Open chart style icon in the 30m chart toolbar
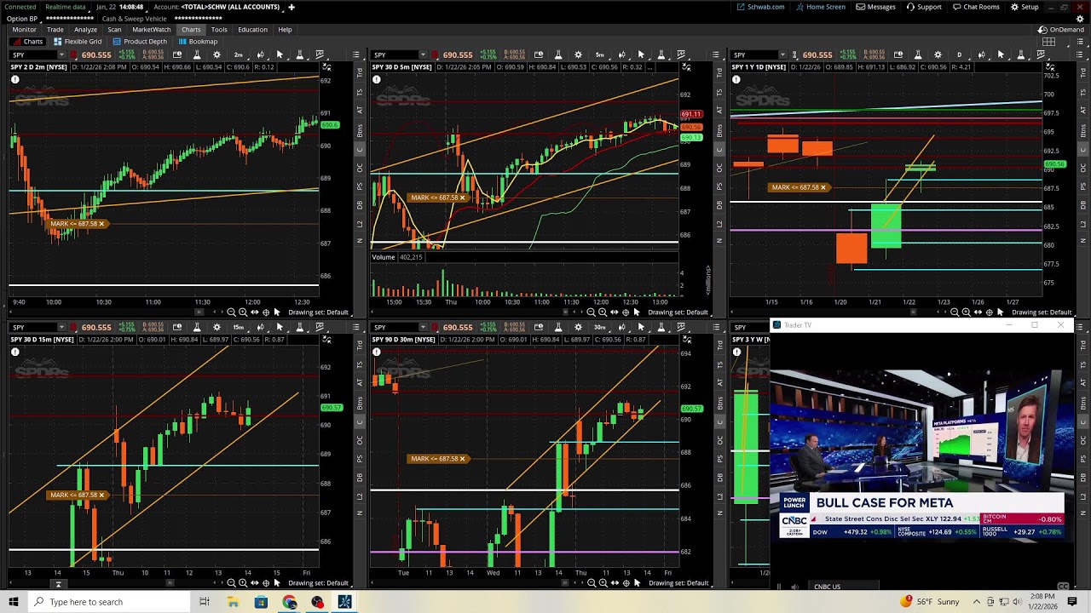 click(621, 327)
